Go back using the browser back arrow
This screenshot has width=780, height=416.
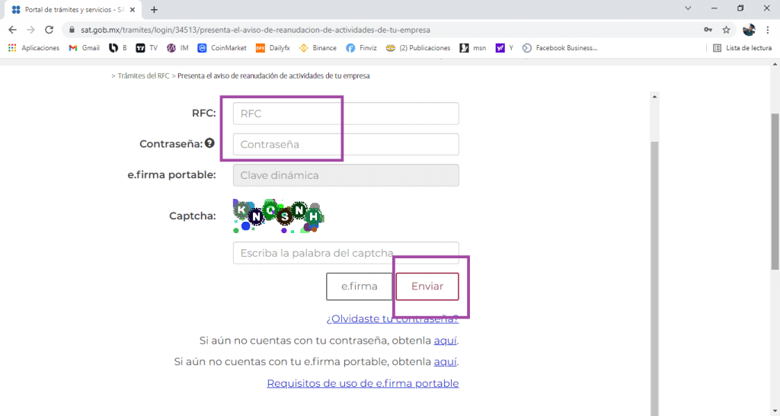point(12,30)
